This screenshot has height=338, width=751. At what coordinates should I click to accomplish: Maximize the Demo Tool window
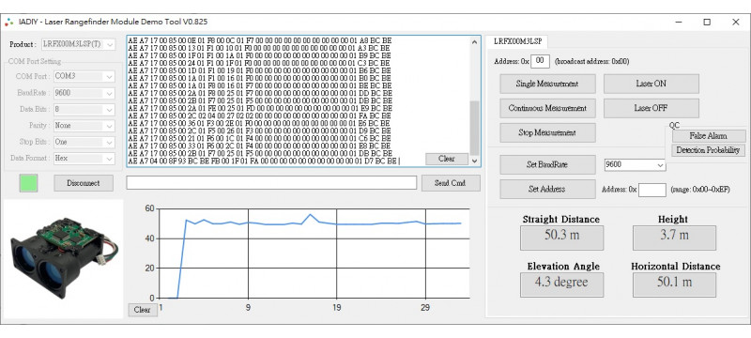click(x=707, y=22)
